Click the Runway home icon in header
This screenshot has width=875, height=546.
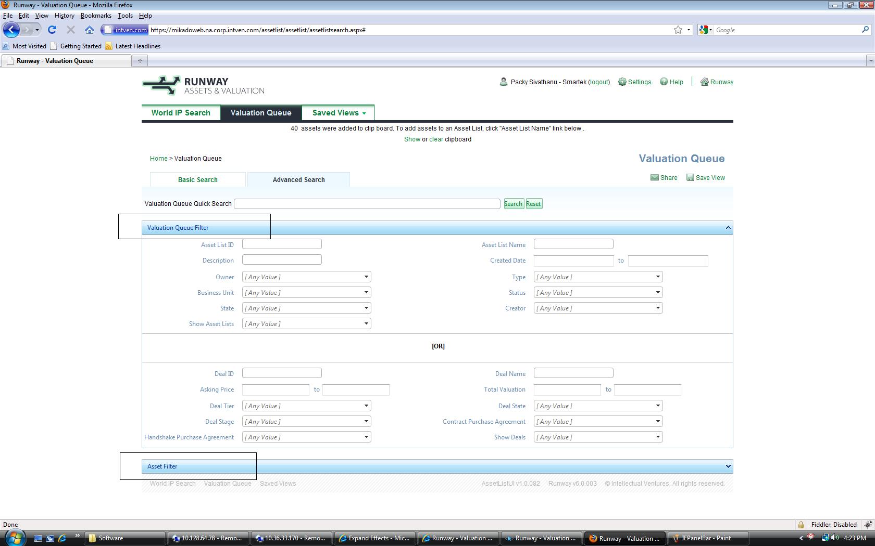tap(704, 82)
